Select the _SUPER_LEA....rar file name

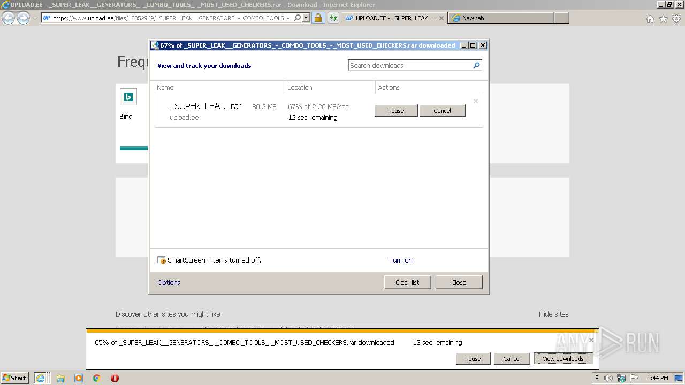point(205,106)
